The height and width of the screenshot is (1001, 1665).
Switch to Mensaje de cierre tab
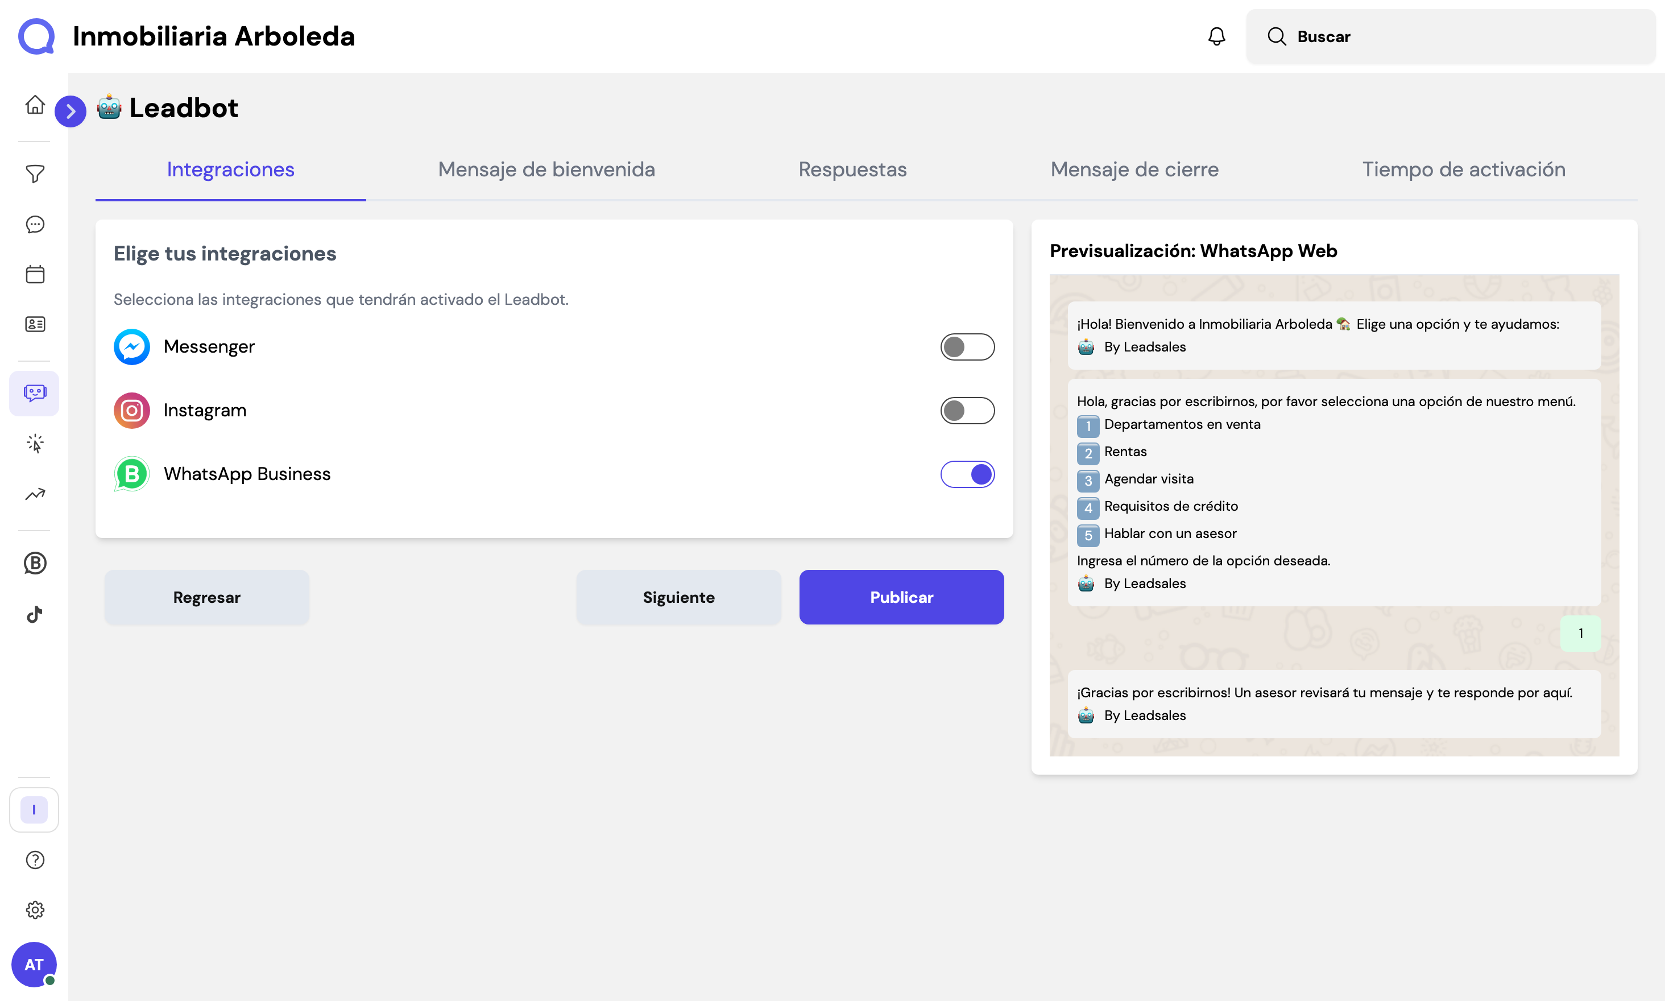(x=1134, y=169)
